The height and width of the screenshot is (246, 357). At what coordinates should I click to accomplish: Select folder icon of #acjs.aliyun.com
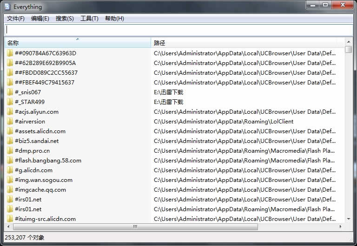pyautogui.click(x=10, y=112)
